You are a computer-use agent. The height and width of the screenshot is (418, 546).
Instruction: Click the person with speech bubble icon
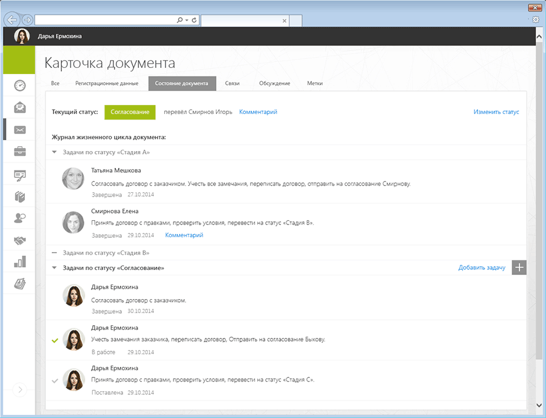(x=20, y=218)
